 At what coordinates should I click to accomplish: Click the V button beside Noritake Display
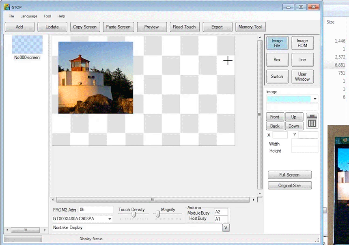tap(226, 228)
